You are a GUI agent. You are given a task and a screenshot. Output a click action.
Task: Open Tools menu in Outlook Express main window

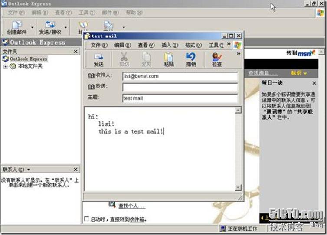87,13
